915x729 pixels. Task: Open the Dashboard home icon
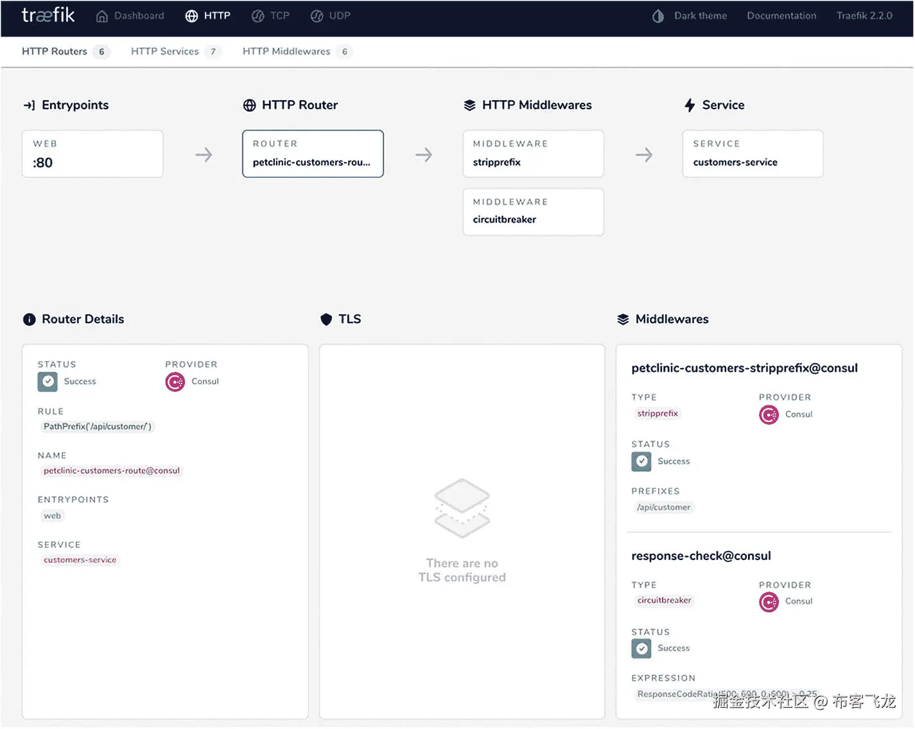pos(101,16)
